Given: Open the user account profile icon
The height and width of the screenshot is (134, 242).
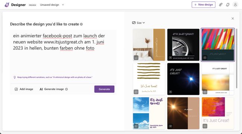Looking at the screenshot, I should pos(235,4).
